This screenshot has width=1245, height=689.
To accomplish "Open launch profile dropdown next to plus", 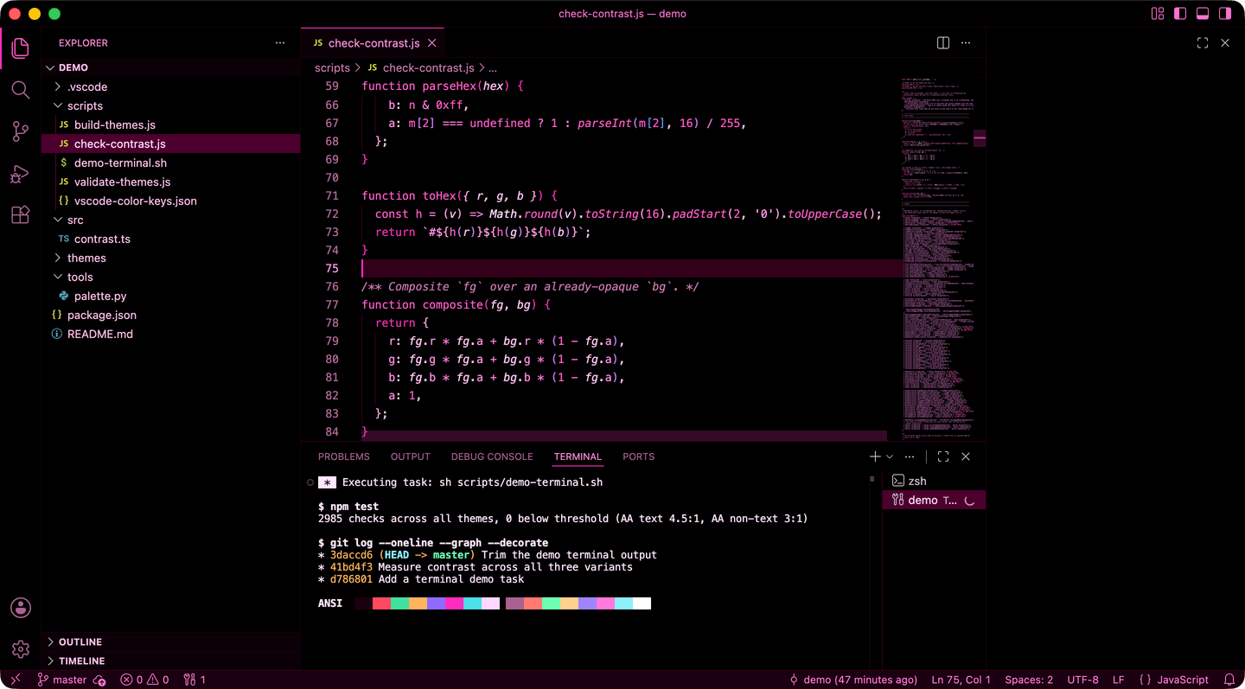I will (x=890, y=456).
